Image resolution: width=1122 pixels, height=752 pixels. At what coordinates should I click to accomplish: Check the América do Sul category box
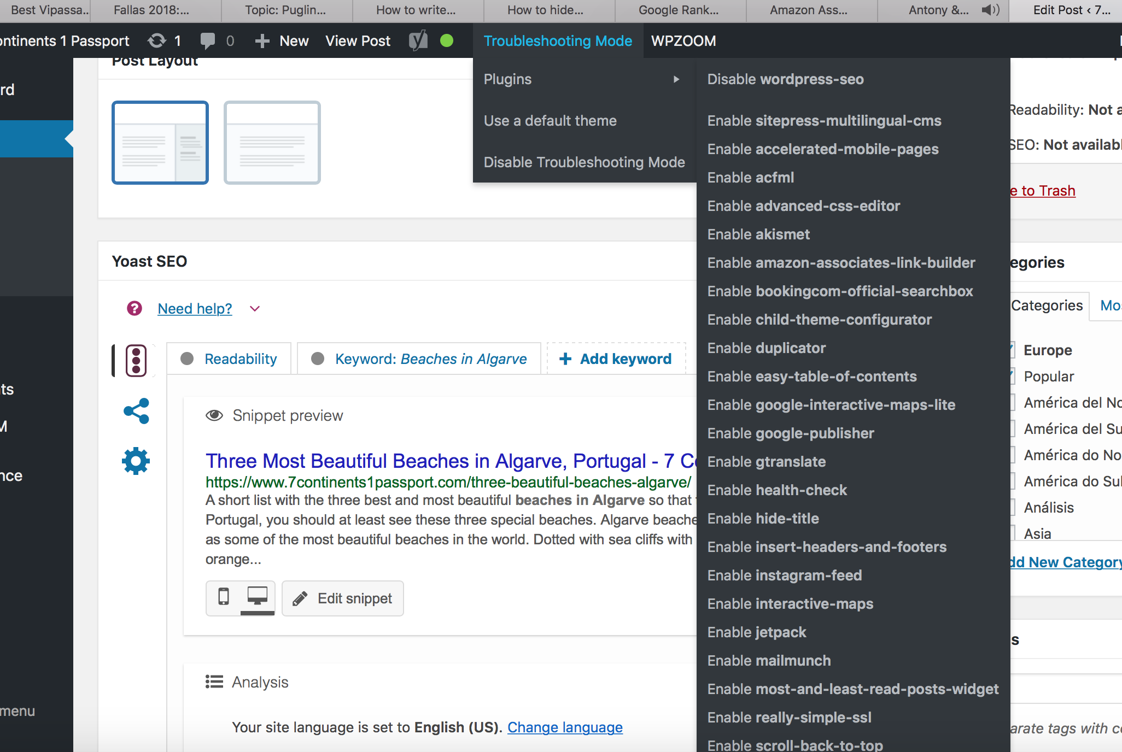pyautogui.click(x=1013, y=481)
